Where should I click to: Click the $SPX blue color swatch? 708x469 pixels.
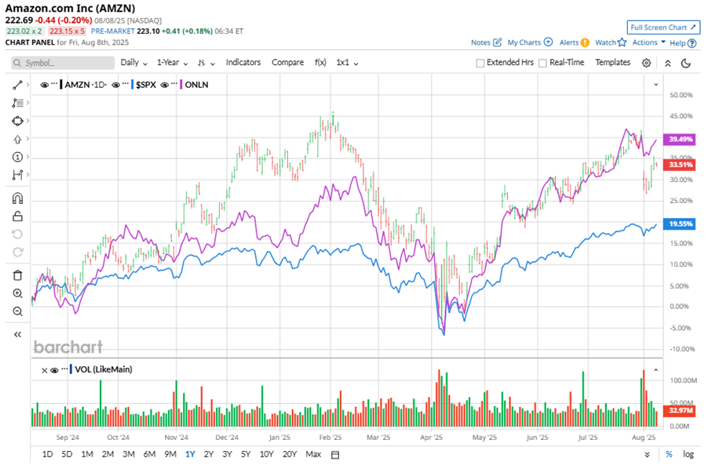click(133, 85)
